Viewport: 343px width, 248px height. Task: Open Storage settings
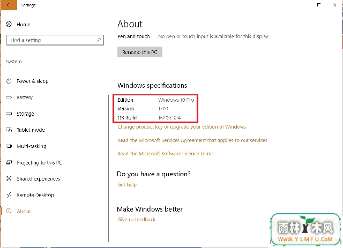(x=25, y=114)
